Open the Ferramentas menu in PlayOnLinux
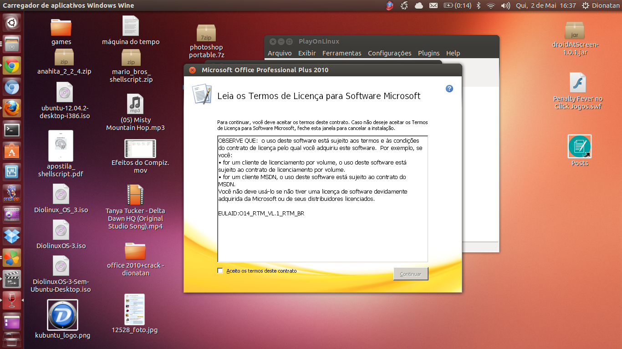The width and height of the screenshot is (622, 349). click(x=342, y=53)
